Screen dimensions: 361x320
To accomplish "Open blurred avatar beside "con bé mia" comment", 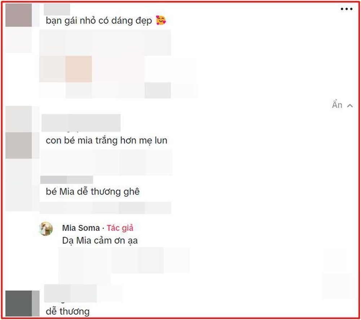I will click(x=19, y=145).
